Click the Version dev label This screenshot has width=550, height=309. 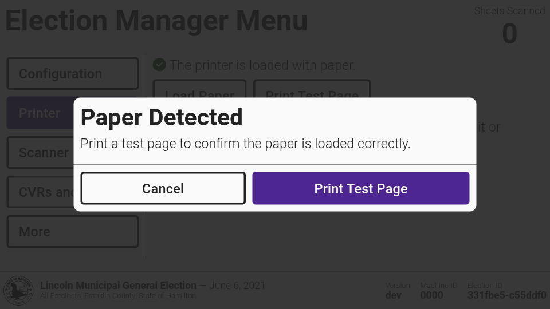tap(394, 295)
